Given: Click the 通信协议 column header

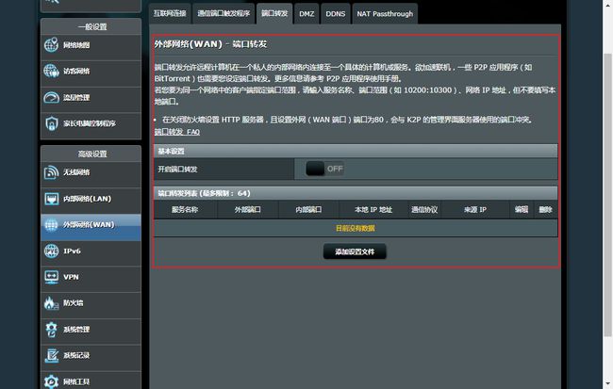Looking at the screenshot, I should coord(424,210).
